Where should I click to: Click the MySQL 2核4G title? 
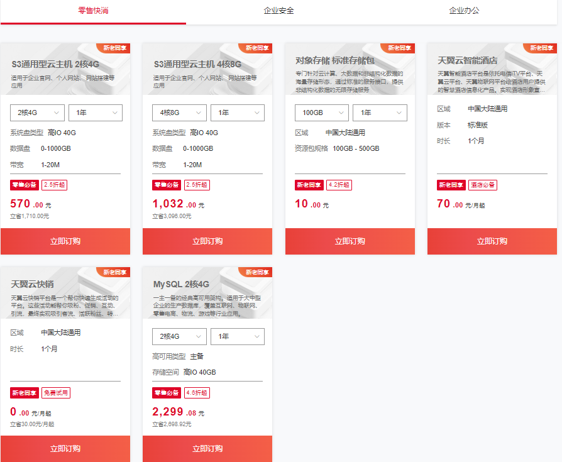coord(181,285)
